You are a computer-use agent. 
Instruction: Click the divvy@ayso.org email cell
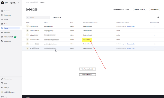click(x=48, y=26)
